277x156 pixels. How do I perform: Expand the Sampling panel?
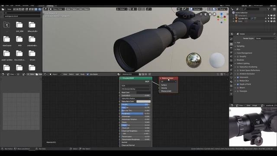[x=241, y=46]
